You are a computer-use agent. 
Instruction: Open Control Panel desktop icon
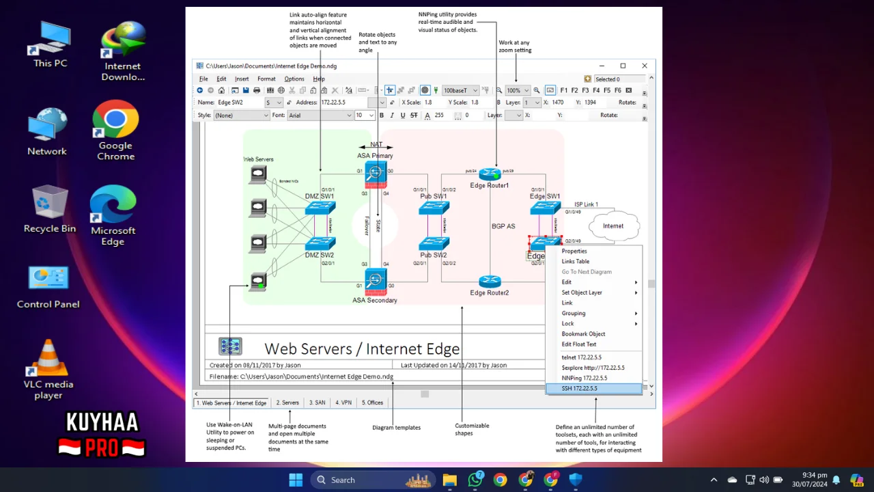pyautogui.click(x=48, y=287)
